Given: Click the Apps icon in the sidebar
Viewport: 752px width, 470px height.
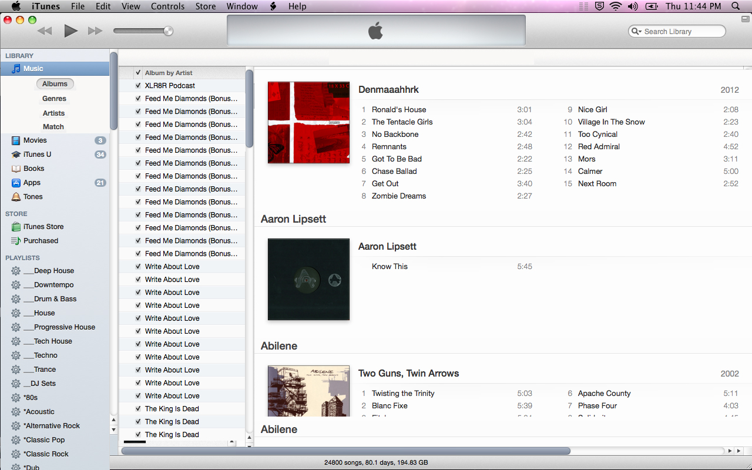Looking at the screenshot, I should pyautogui.click(x=16, y=183).
